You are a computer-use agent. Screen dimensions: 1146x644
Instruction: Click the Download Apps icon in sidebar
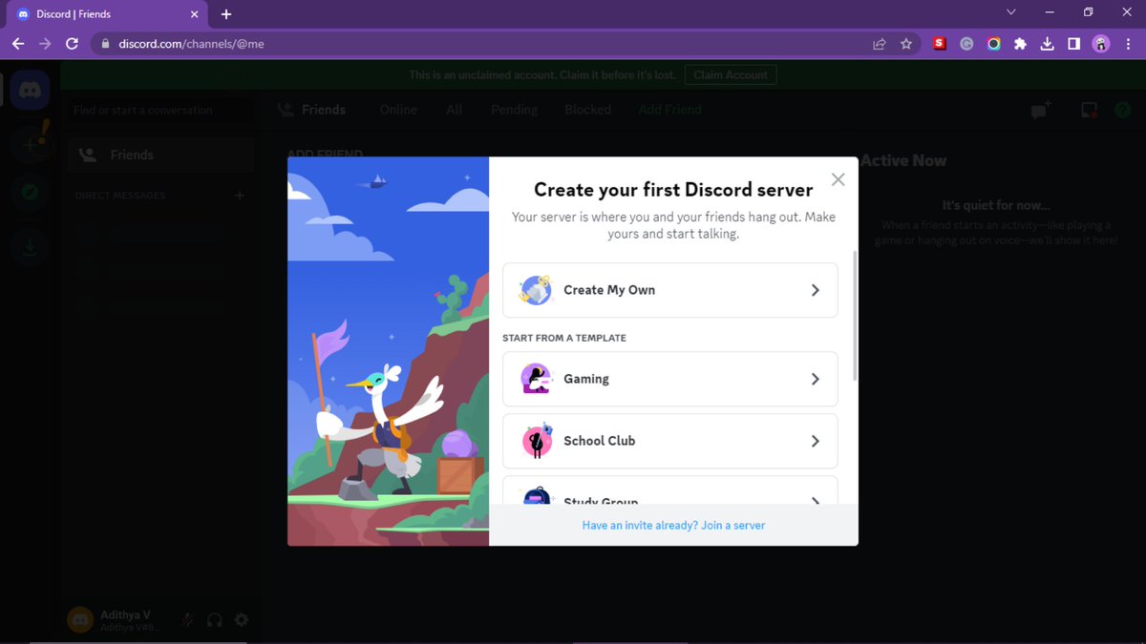(x=30, y=248)
